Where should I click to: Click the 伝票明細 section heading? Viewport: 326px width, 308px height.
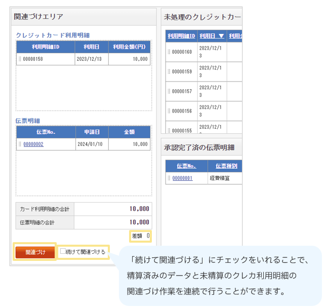[x=28, y=121]
